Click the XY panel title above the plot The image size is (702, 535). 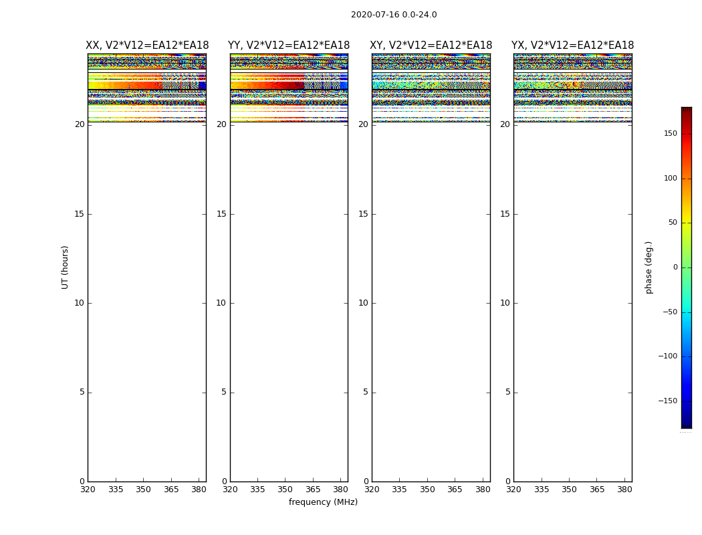point(431,45)
